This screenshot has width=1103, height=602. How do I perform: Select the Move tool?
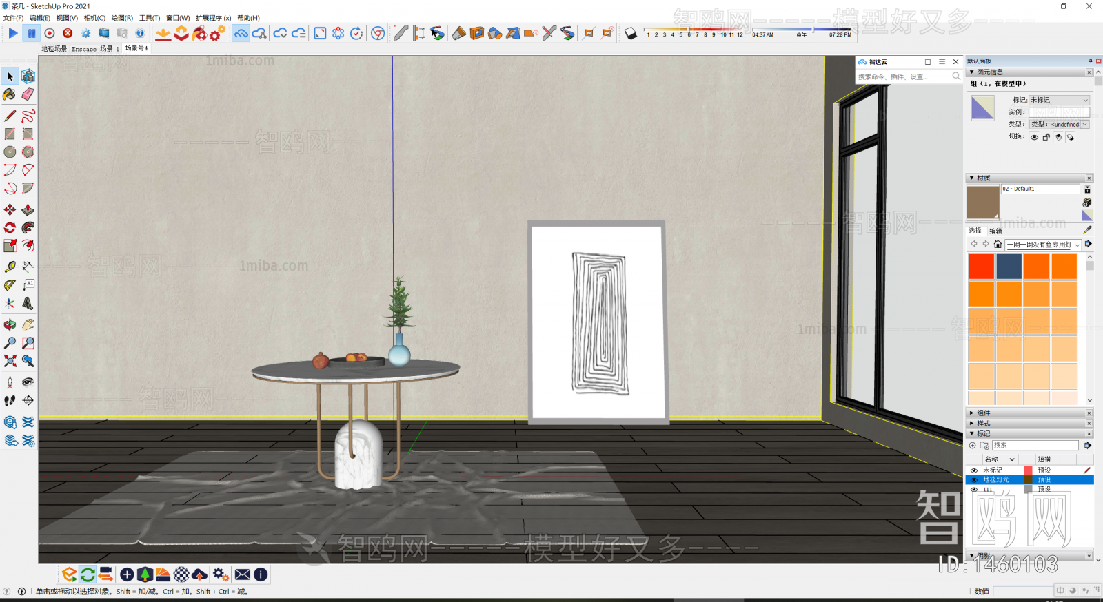point(10,209)
